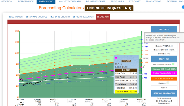Image resolution: width=184 pixels, height=106 pixels.
Task: Click the Price Gain $28.37 row
Action: click(126, 73)
